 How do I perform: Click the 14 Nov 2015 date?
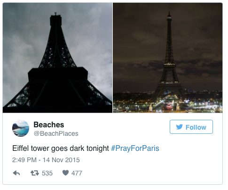[61, 160]
